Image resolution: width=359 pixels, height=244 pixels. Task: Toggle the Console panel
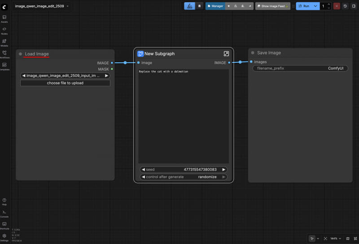[x=4, y=214]
